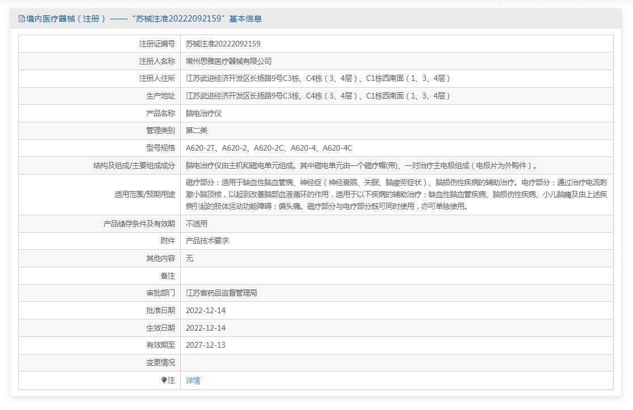Click the 有效期至 label
This screenshot has width=633, height=410.
point(161,345)
